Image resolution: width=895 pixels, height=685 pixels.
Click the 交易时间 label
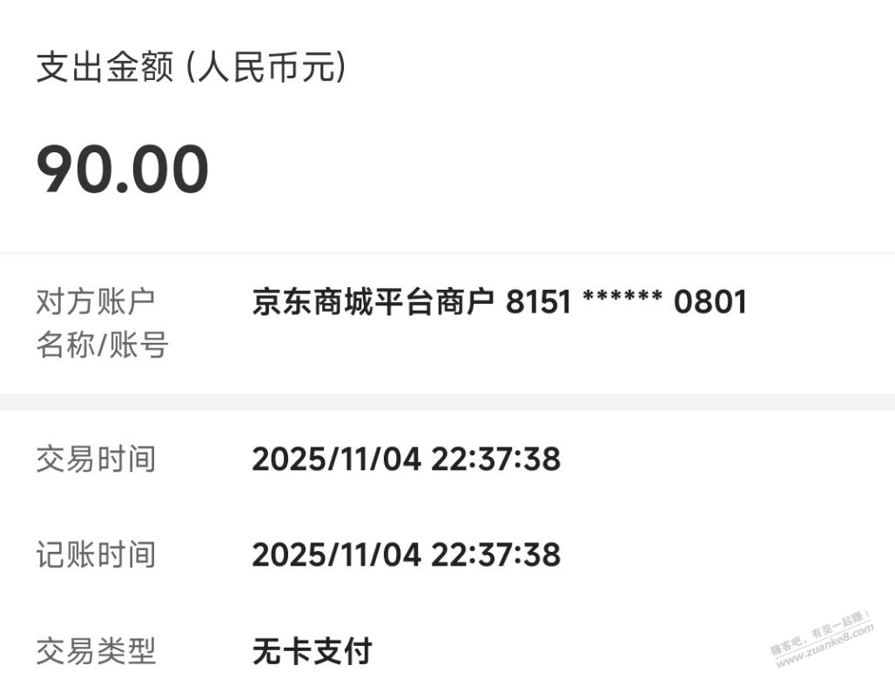pyautogui.click(x=96, y=459)
